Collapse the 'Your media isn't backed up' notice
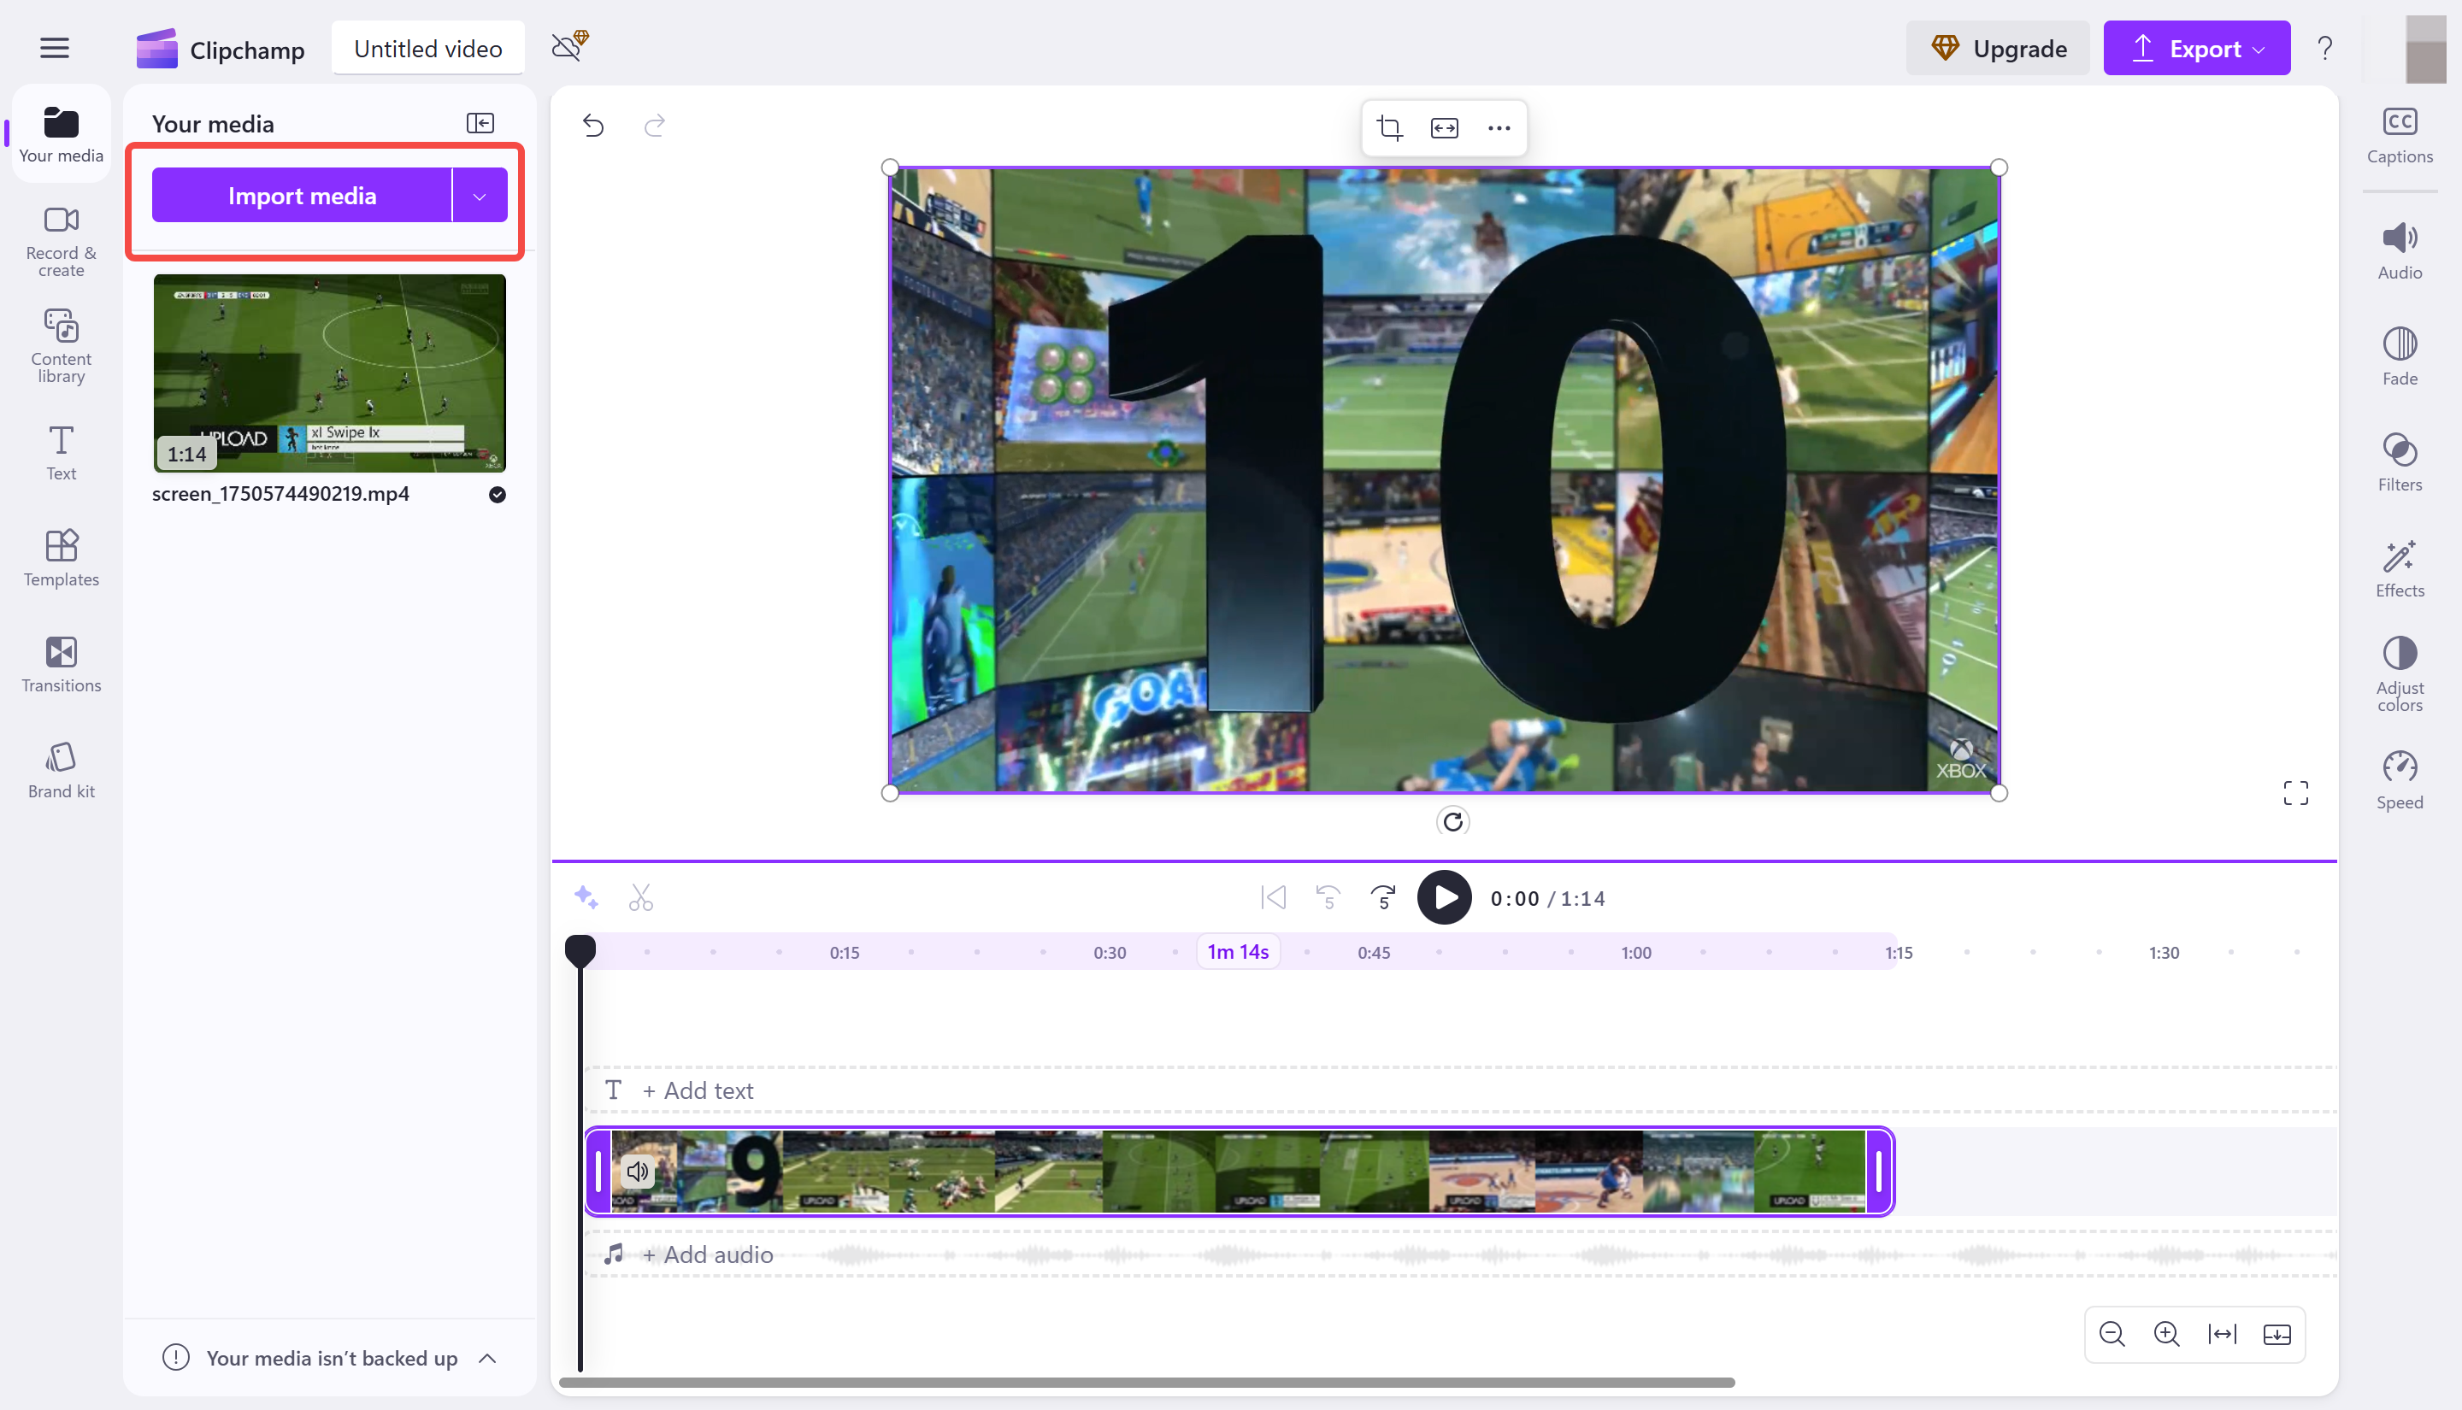Screen dimensions: 2462x1410 487,1358
